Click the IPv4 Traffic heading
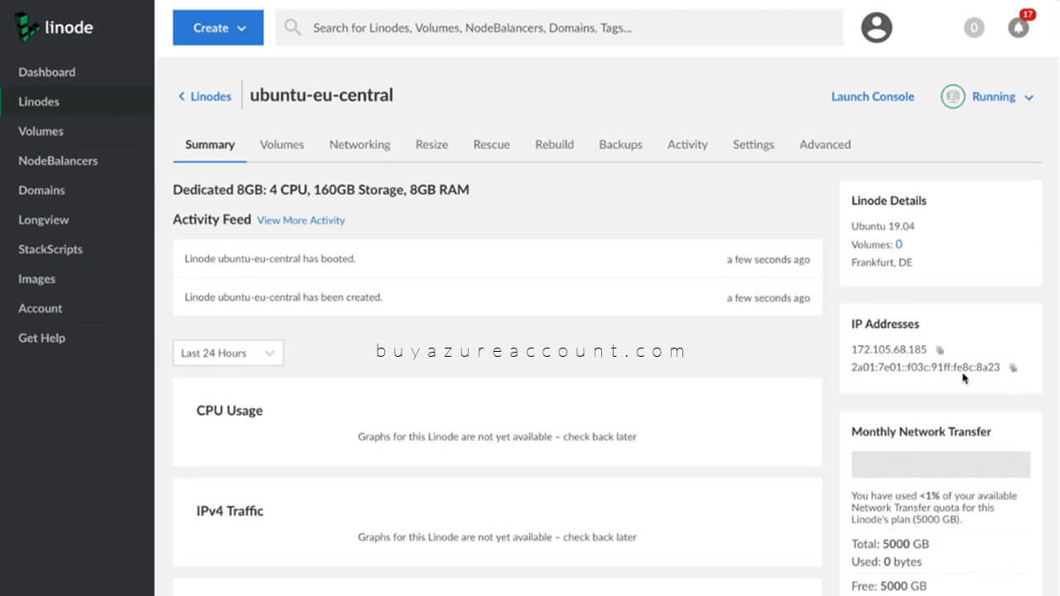The image size is (1060, 596). [229, 512]
